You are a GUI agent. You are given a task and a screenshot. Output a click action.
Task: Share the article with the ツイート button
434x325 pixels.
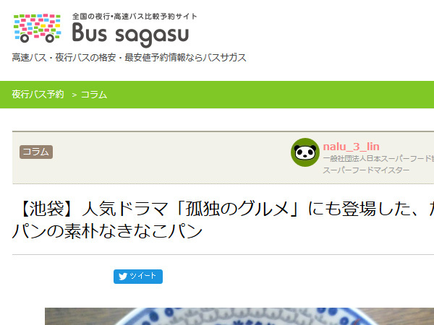pyautogui.click(x=138, y=277)
